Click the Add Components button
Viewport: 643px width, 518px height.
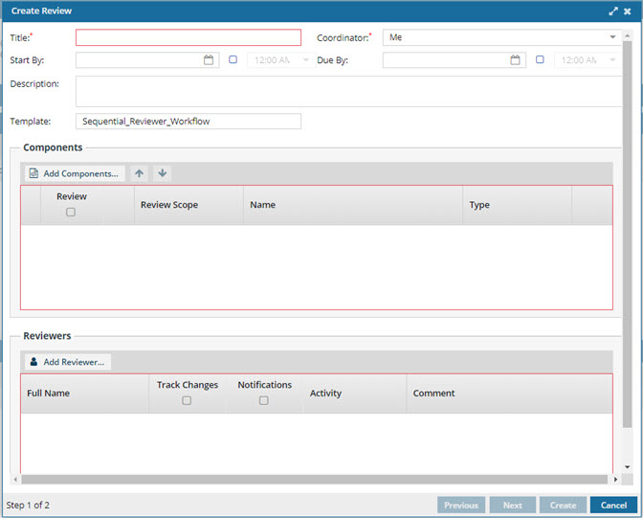[x=75, y=173]
